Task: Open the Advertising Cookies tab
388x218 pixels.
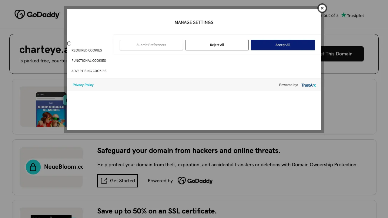Action: coord(89,71)
